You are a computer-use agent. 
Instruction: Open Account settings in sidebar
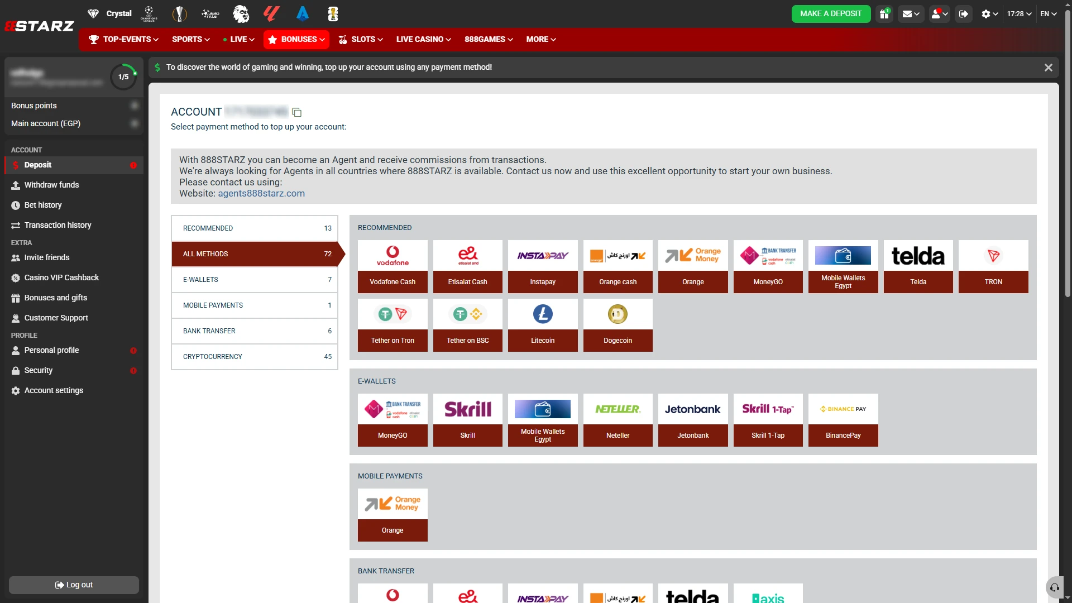(x=74, y=390)
